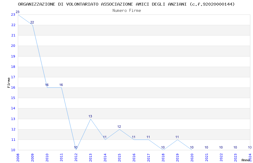Select data label 22 above 2009

[x=32, y=22]
